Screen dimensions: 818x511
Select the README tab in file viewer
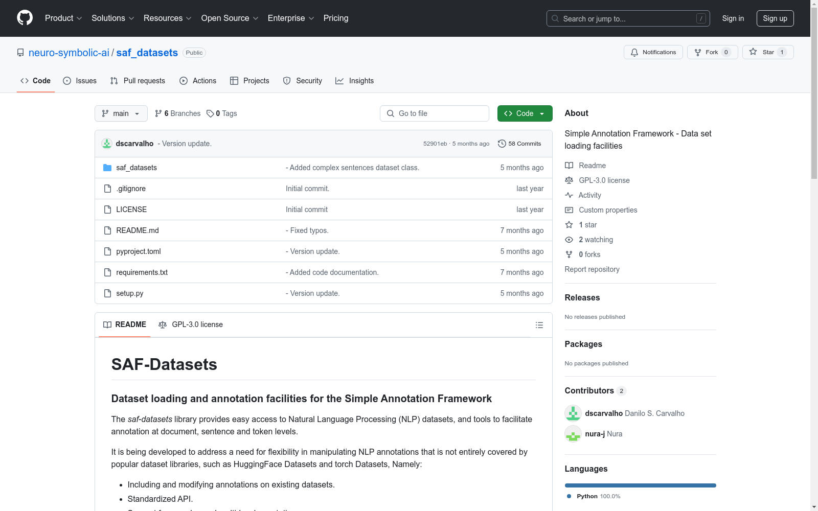click(125, 324)
